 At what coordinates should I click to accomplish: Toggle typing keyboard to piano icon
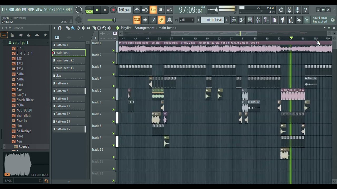point(137,20)
